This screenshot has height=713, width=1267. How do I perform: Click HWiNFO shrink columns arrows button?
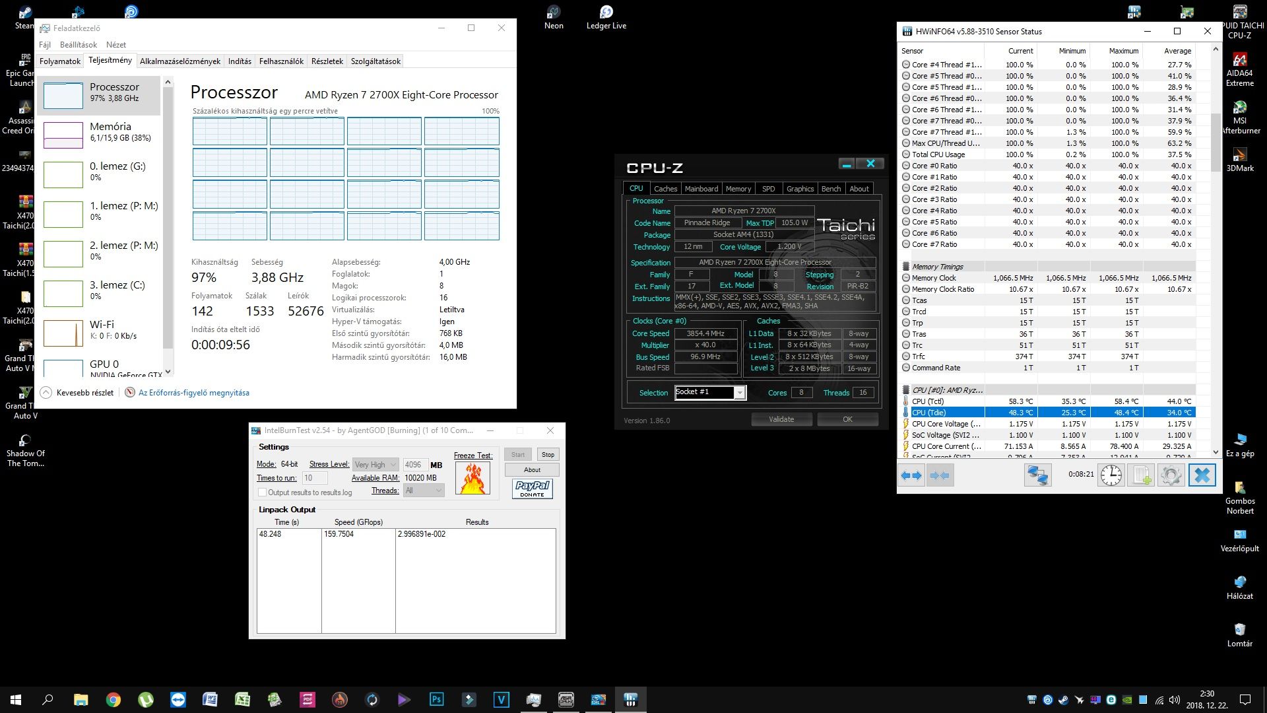(x=940, y=475)
